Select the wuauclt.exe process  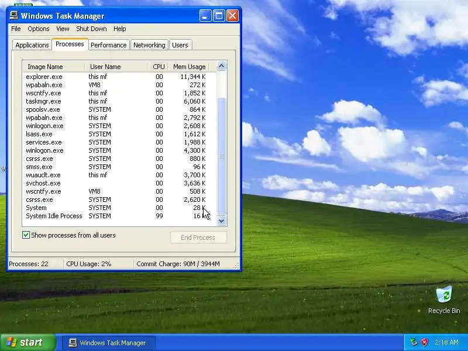[119, 175]
